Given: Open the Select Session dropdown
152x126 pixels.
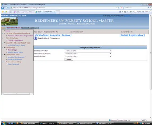Looking at the screenshot, I should pos(88,57).
